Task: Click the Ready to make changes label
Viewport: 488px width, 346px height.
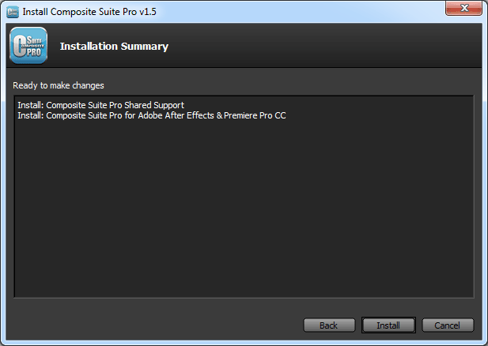Action: point(59,85)
